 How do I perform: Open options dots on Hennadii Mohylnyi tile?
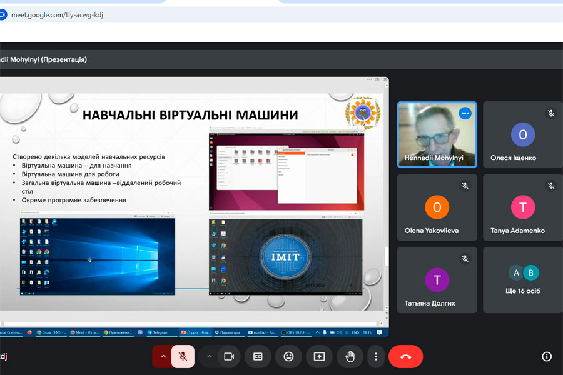pyautogui.click(x=465, y=113)
